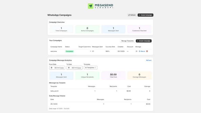
Task: Click the top Create Campaign button
Action: [145, 15]
